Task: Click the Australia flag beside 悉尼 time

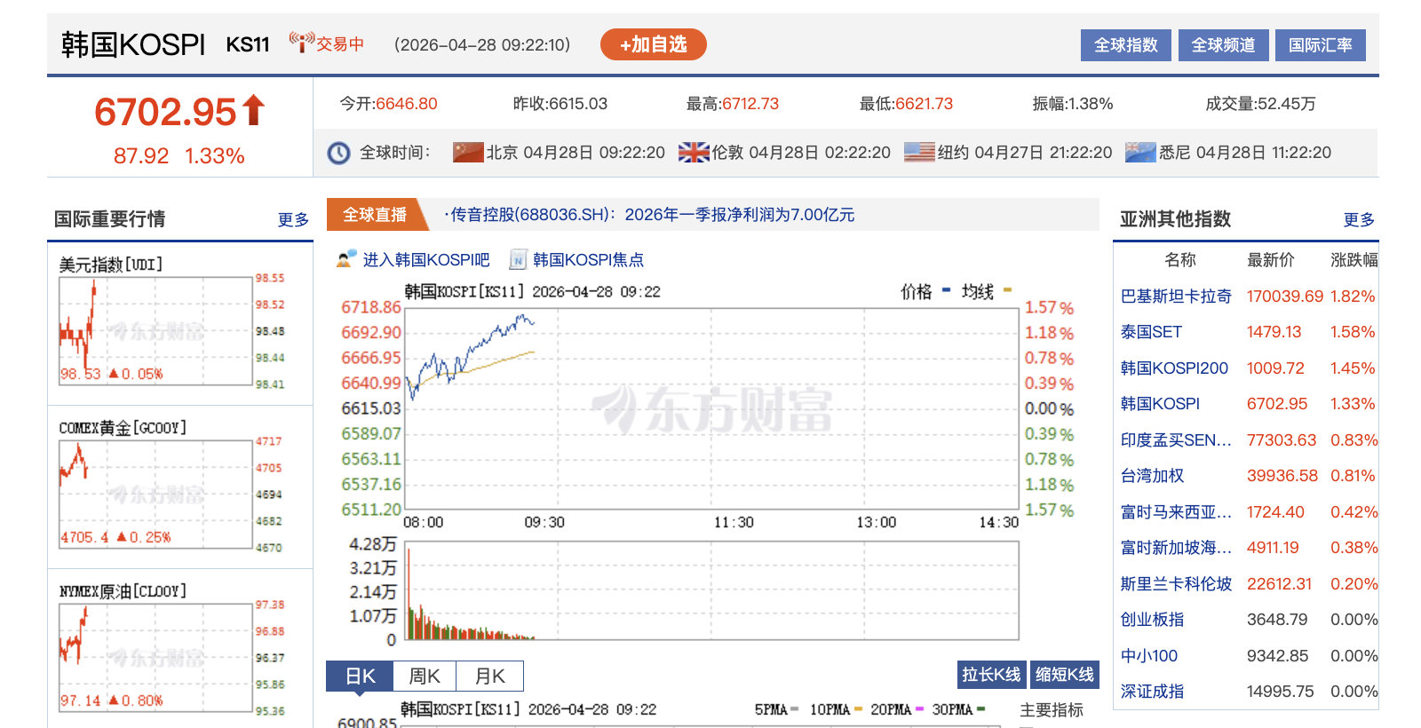Action: 1140,153
